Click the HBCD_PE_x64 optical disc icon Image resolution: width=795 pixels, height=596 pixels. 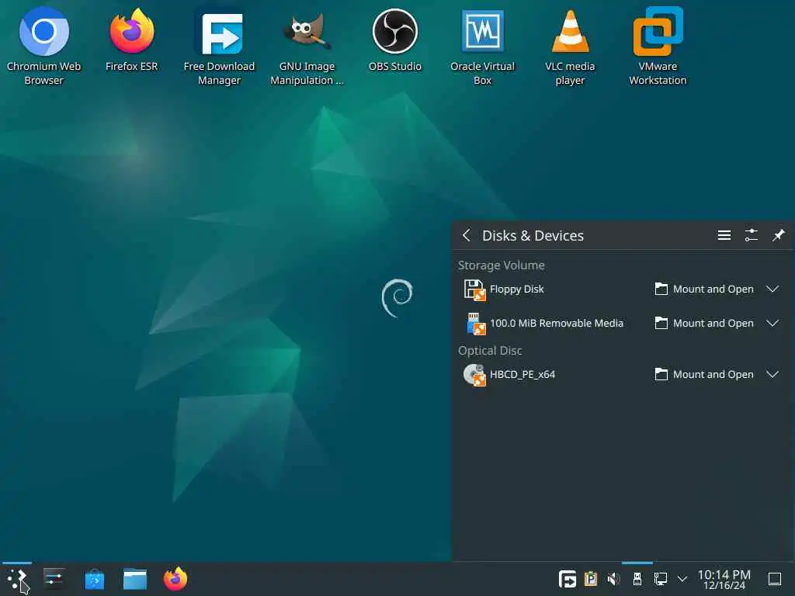point(474,375)
